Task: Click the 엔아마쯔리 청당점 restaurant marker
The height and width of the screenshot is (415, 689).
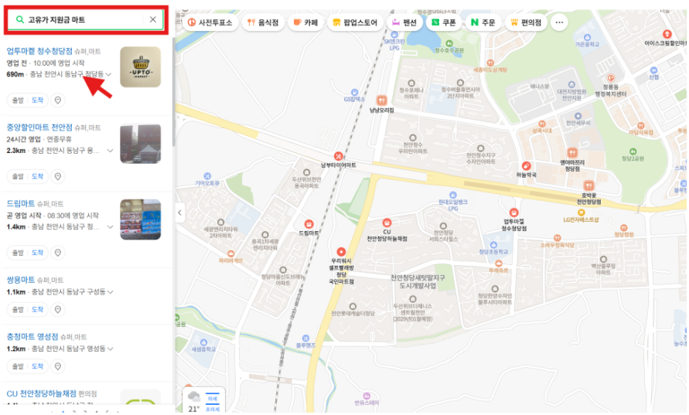Action: coord(572,153)
